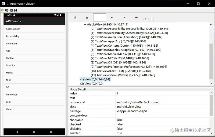
Task: Click the Android back navigation triangle
Action: (17, 132)
